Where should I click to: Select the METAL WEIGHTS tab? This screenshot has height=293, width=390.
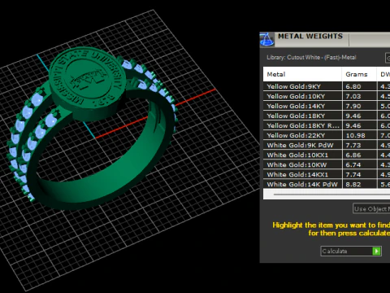(x=310, y=37)
